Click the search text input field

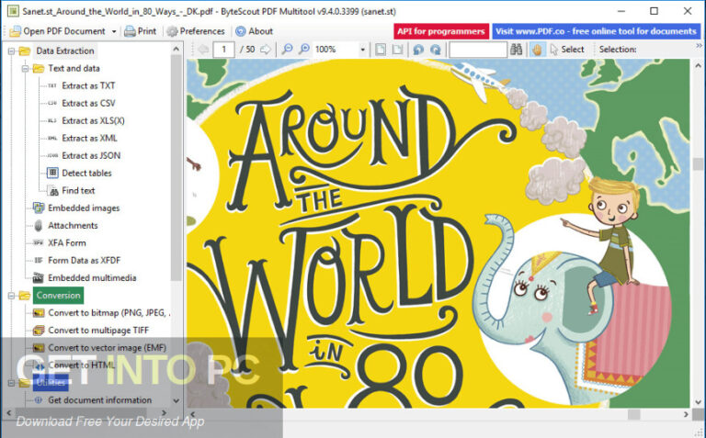[x=478, y=50]
